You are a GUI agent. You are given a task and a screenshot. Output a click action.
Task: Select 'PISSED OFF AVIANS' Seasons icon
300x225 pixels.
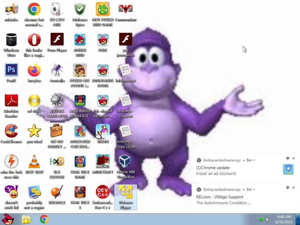click(x=80, y=75)
